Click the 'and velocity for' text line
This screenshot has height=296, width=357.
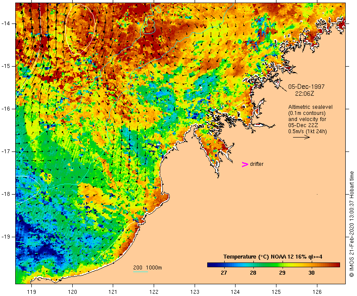(307, 119)
